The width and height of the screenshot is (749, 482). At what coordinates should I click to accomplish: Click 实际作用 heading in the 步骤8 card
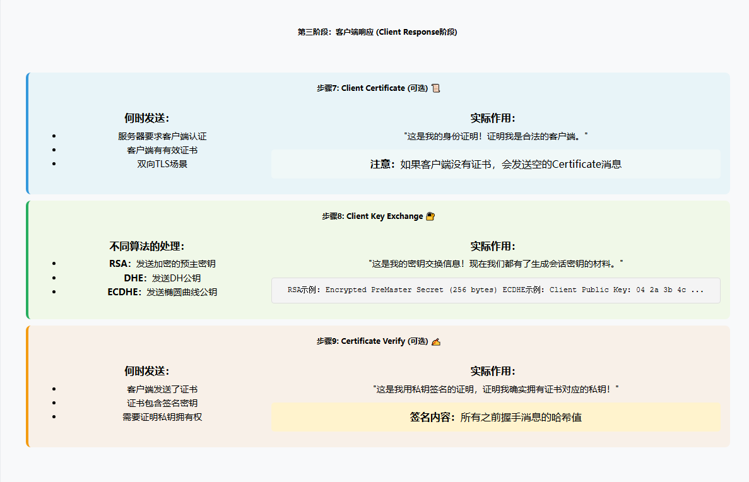click(x=492, y=246)
